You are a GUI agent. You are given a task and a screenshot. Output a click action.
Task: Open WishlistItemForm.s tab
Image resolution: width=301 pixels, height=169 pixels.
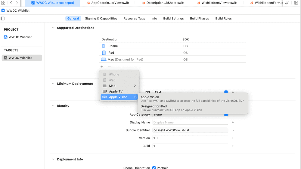tap(266, 3)
